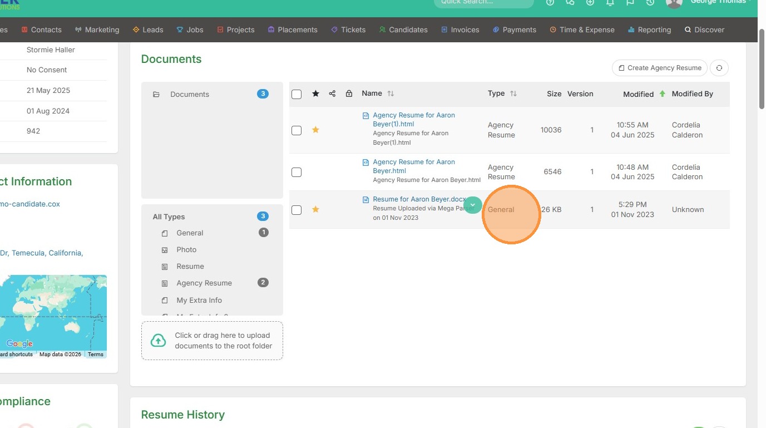
Task: Click the Quick Search input field
Action: [x=483, y=3]
